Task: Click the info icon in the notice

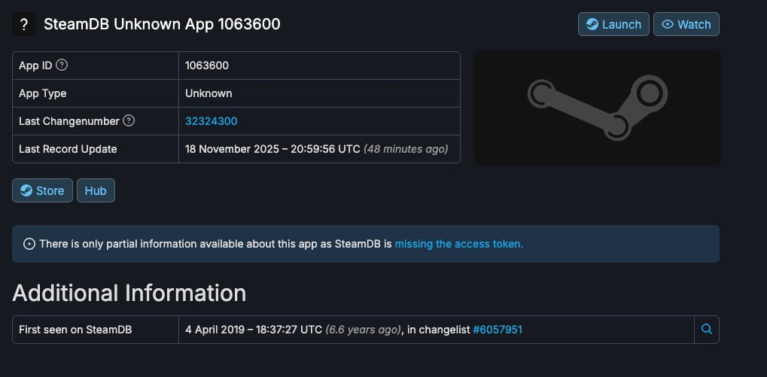Action: (x=29, y=244)
